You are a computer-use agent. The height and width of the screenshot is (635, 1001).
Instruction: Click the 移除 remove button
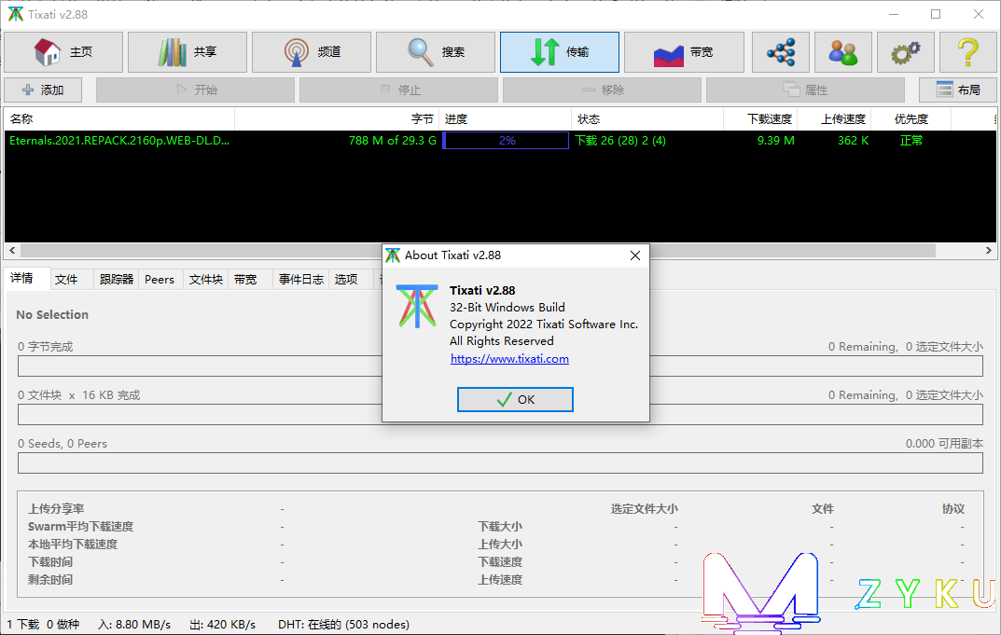[602, 90]
